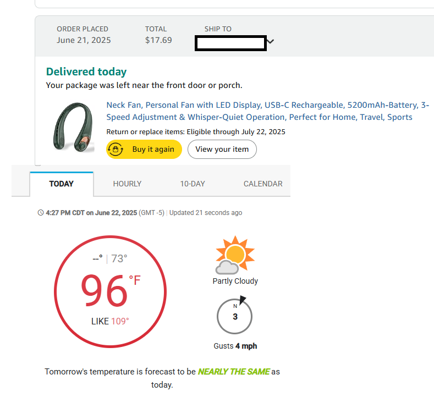434x397 pixels.
Task: Open the Neck Fan product title link
Action: point(268,111)
